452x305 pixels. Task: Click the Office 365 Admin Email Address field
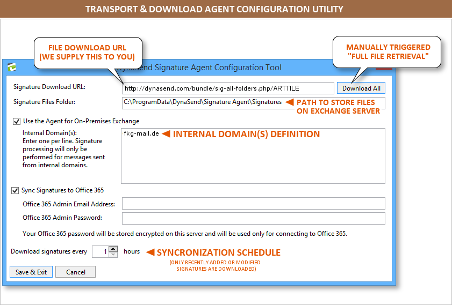tap(253, 204)
